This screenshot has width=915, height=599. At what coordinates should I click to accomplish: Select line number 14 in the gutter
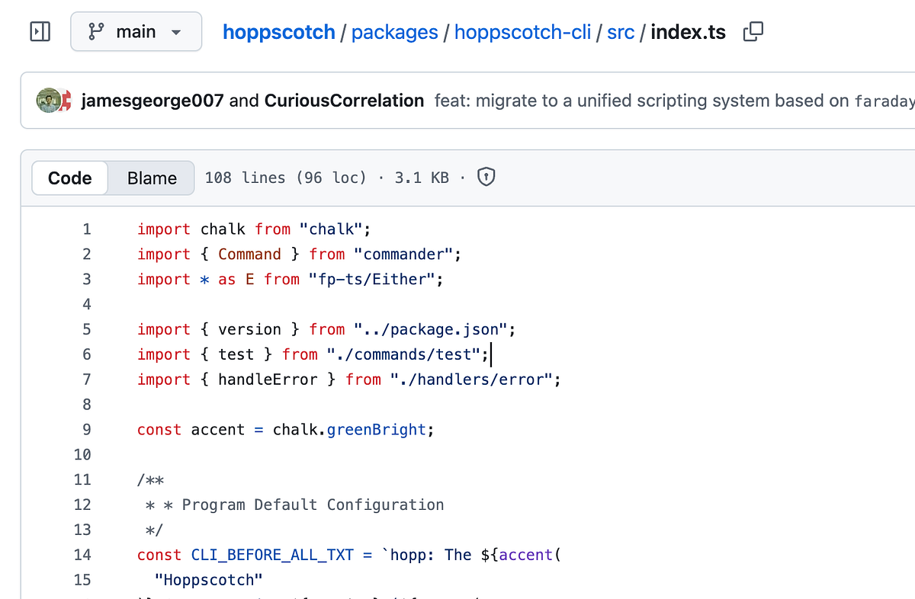[82, 555]
